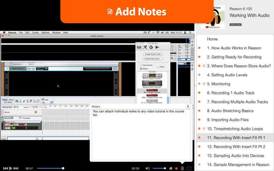Select the Razor tool in sequencer
The width and height of the screenshot is (274, 171).
[x=27, y=101]
